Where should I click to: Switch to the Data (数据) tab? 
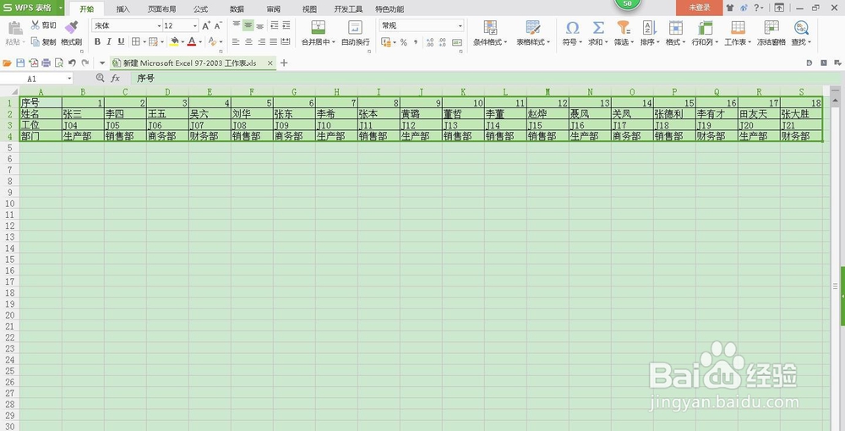[237, 8]
